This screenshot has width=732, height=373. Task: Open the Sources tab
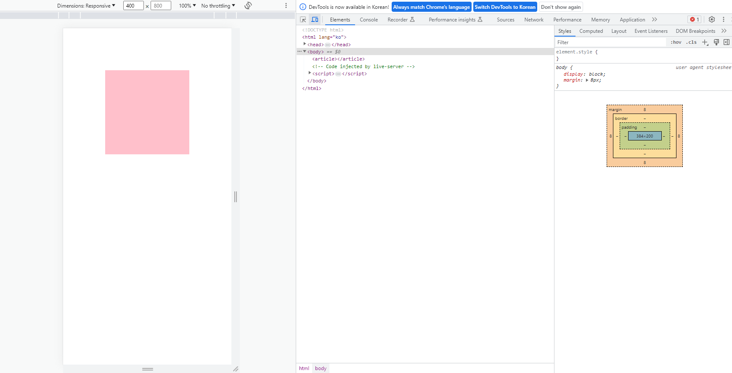(x=506, y=19)
